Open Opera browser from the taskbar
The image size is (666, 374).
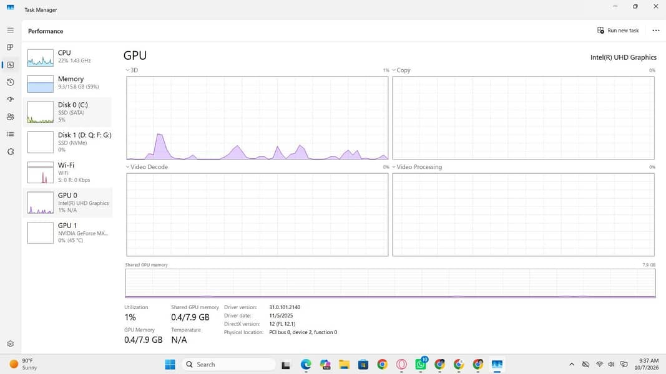click(401, 365)
